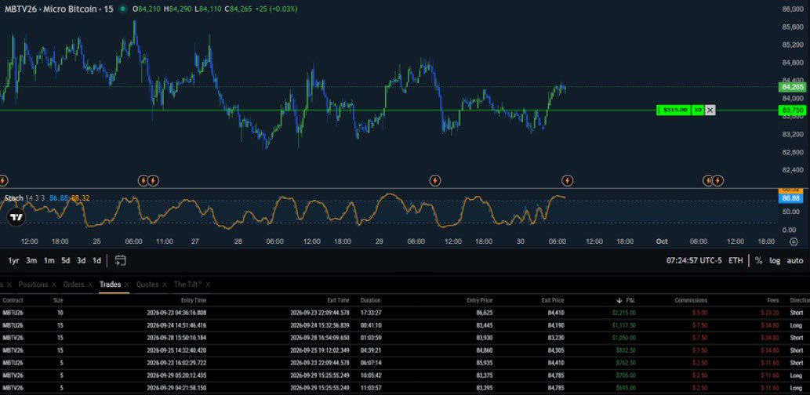
Task: Click the 85,935 entry price cell
Action: point(485,363)
